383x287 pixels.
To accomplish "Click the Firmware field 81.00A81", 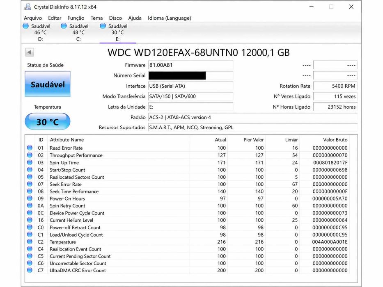I will [190, 65].
